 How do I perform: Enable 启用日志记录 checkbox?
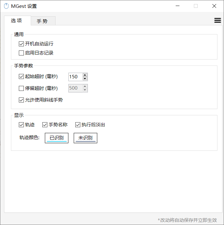coord(21,53)
